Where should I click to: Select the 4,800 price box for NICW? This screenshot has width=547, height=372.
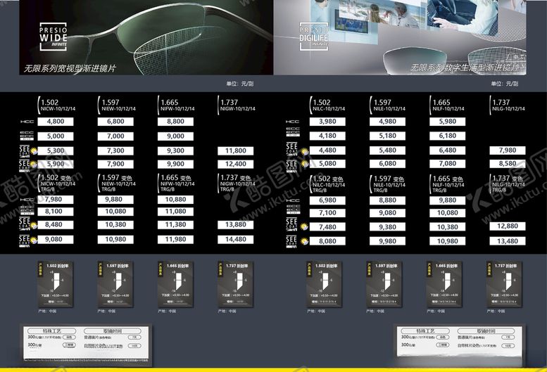click(55, 122)
